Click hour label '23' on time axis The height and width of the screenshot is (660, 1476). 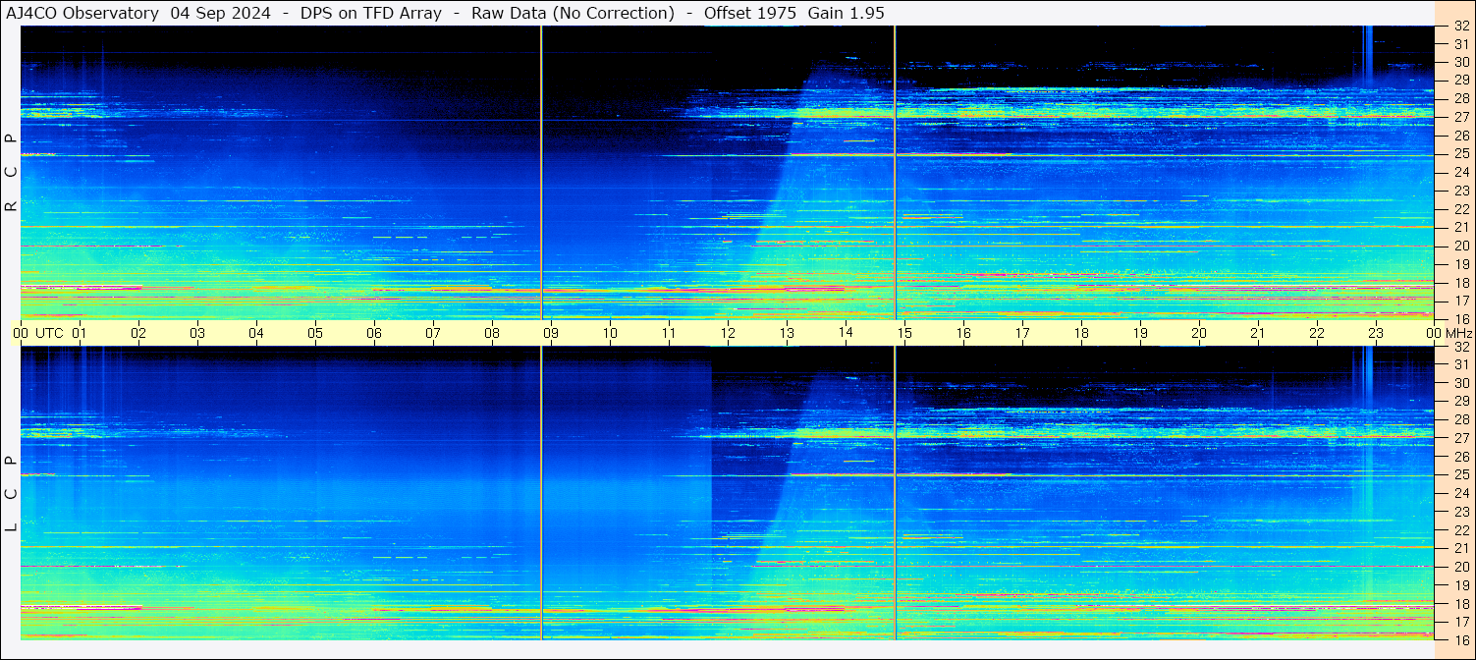[x=1376, y=333]
